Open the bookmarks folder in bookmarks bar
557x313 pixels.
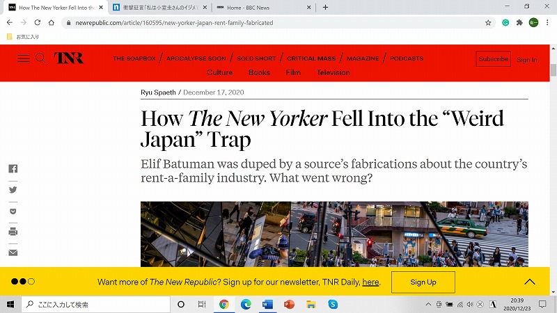point(23,37)
